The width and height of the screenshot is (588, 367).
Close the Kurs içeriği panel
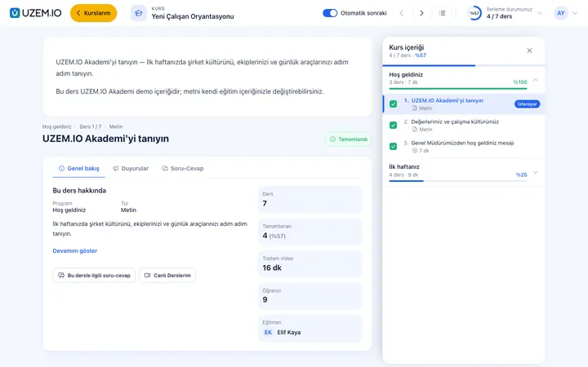[529, 51]
